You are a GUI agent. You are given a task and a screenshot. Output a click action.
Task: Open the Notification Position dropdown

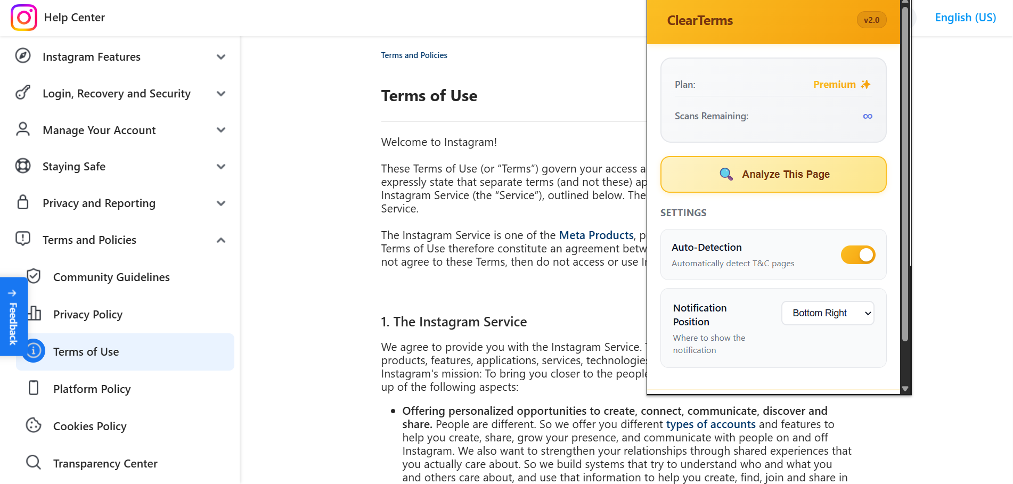pyautogui.click(x=828, y=313)
